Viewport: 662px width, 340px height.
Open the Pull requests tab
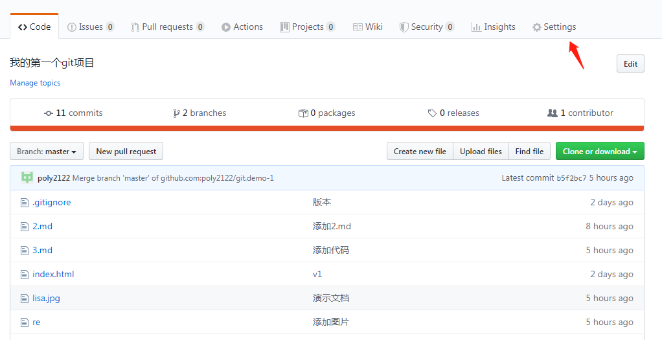tap(167, 27)
